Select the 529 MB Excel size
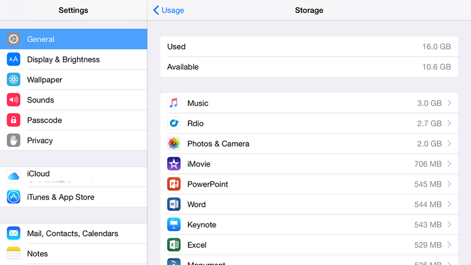The image size is (471, 265). point(428,245)
